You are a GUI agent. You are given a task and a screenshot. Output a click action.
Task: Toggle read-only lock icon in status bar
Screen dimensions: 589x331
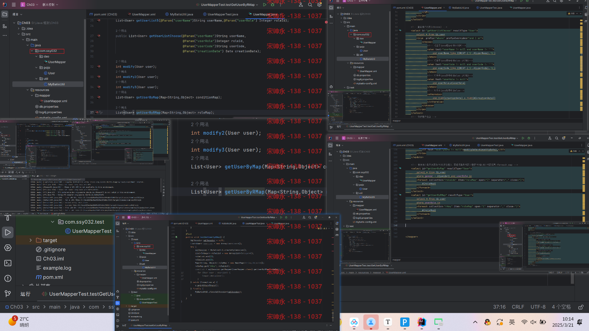tap(581, 307)
